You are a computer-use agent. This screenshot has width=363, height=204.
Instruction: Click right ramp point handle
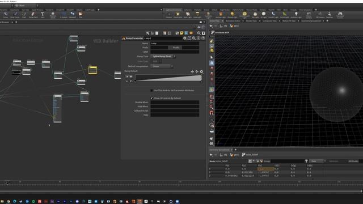point(201,82)
